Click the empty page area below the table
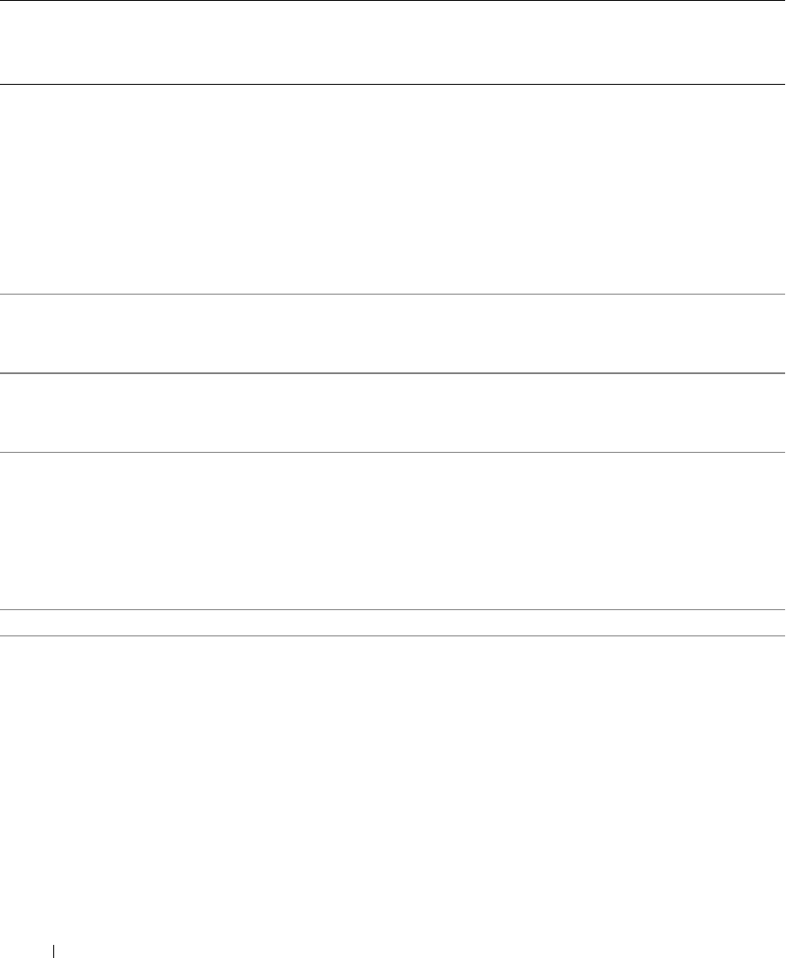Viewport: 786px width, 958px height. click(393, 787)
